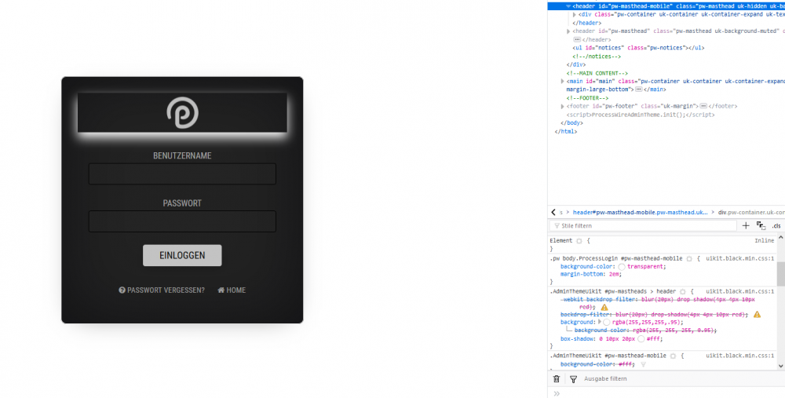Click the ProcessWire logo in the login header
This screenshot has width=785, height=398.
click(182, 112)
